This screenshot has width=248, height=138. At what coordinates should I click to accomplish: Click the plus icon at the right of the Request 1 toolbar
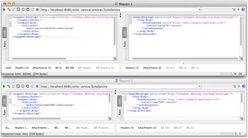coord(238,10)
